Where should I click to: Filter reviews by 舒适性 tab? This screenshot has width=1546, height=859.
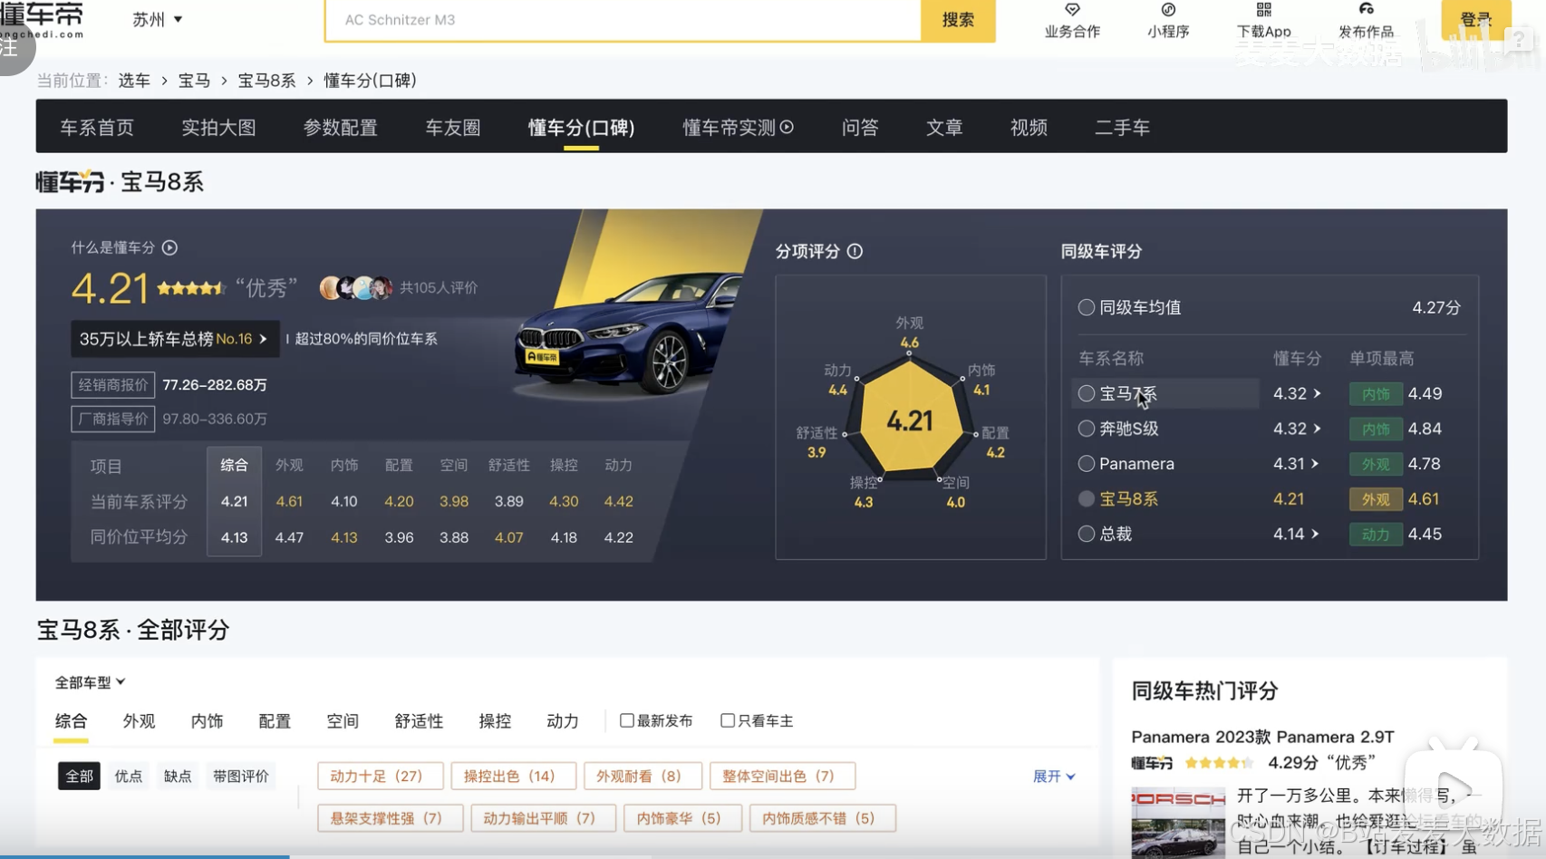click(419, 721)
